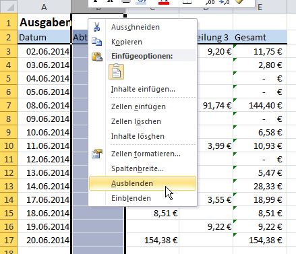Select row 7 header
This screenshot has width=296, height=254.
(9, 105)
